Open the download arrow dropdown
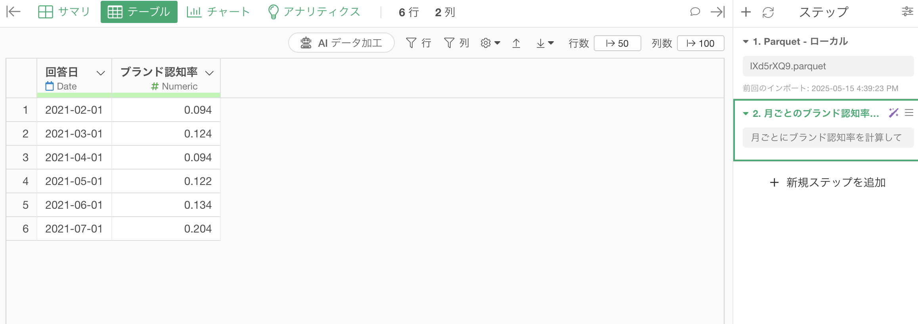 [x=545, y=43]
